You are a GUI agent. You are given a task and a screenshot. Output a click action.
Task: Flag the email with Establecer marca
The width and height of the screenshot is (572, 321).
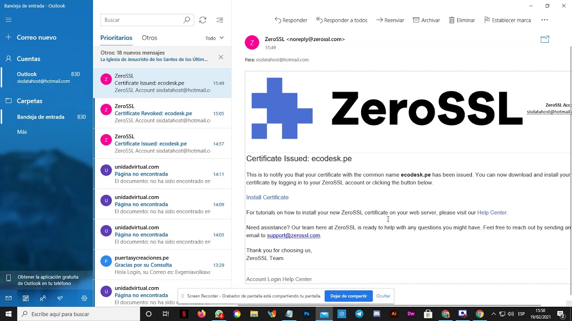[508, 20]
